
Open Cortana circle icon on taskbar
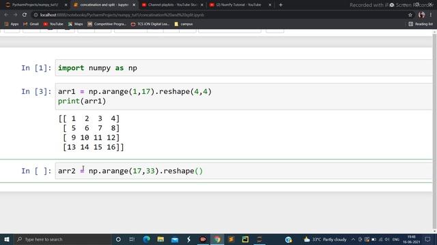118,239
